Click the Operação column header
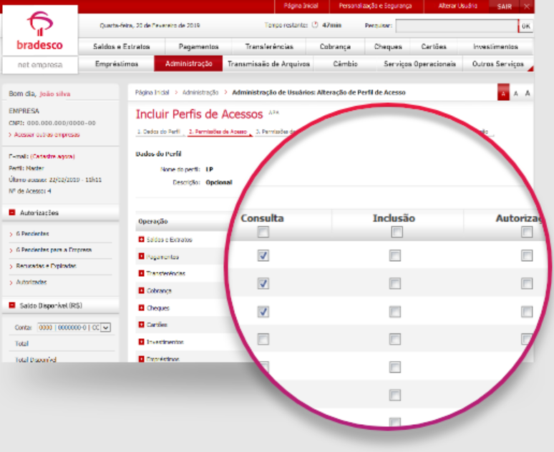 (x=153, y=222)
